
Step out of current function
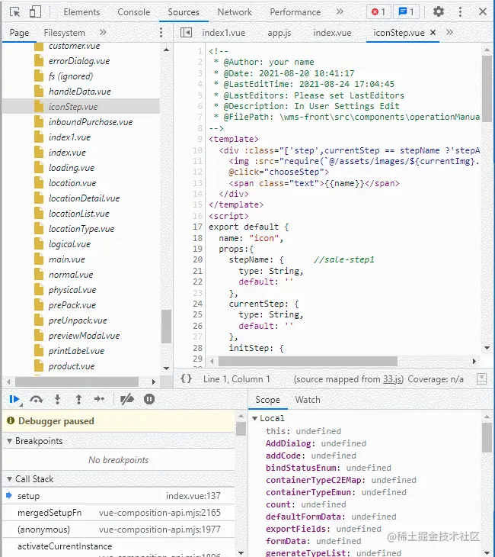(x=78, y=400)
